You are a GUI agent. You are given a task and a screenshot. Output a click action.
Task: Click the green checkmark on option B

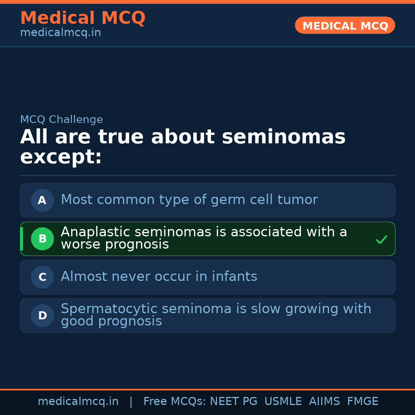click(381, 240)
